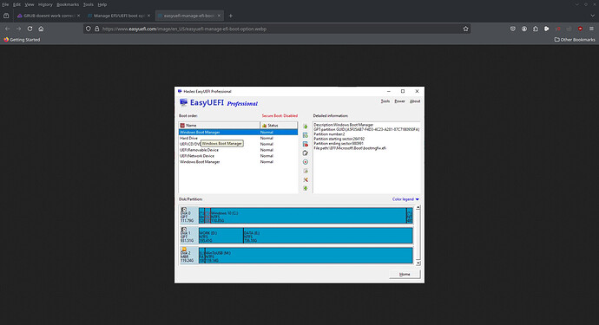Bookmark this page with the star icon
The image size is (599, 325).
[465, 29]
